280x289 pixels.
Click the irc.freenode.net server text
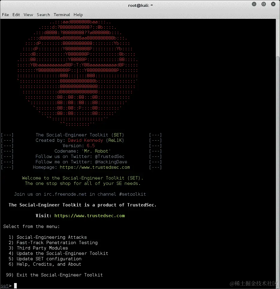pos(65,194)
